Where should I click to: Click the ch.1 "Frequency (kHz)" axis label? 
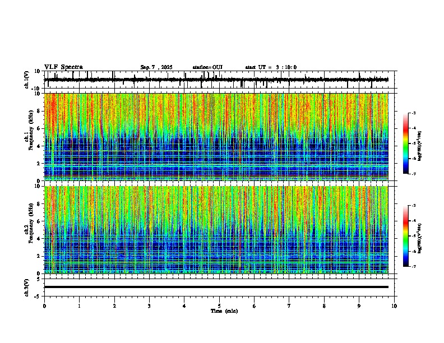click(31, 130)
